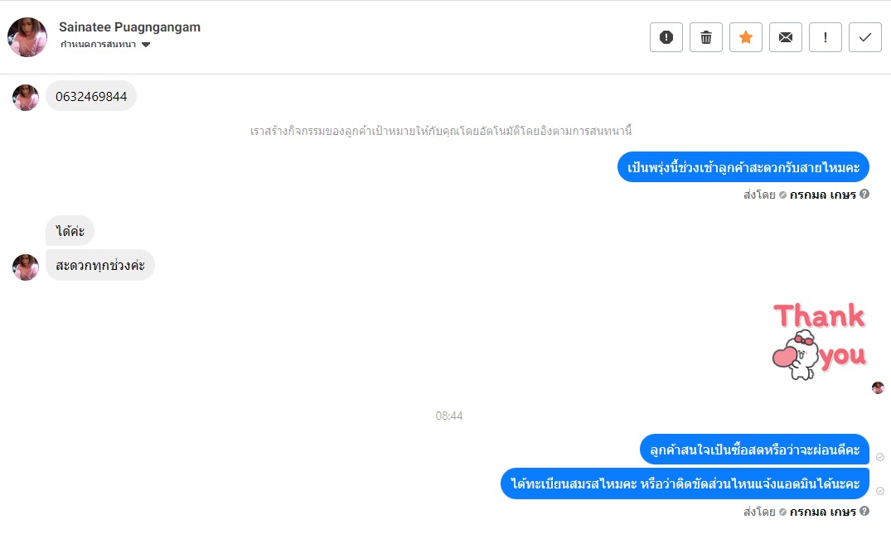Expand the กำหนดการสนทนา dropdown arrow

(146, 45)
